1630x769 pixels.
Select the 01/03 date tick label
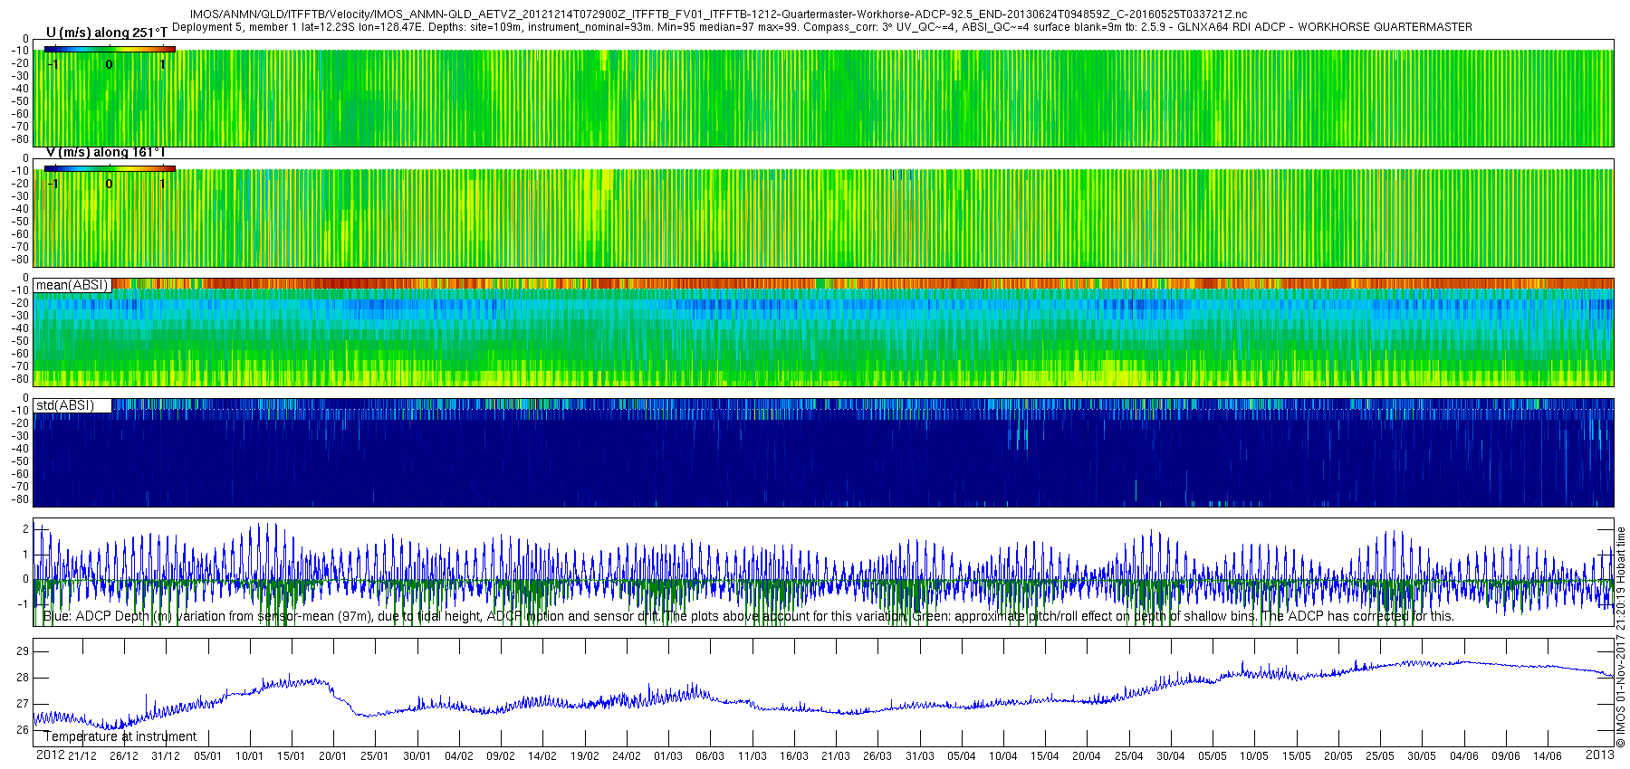click(668, 756)
